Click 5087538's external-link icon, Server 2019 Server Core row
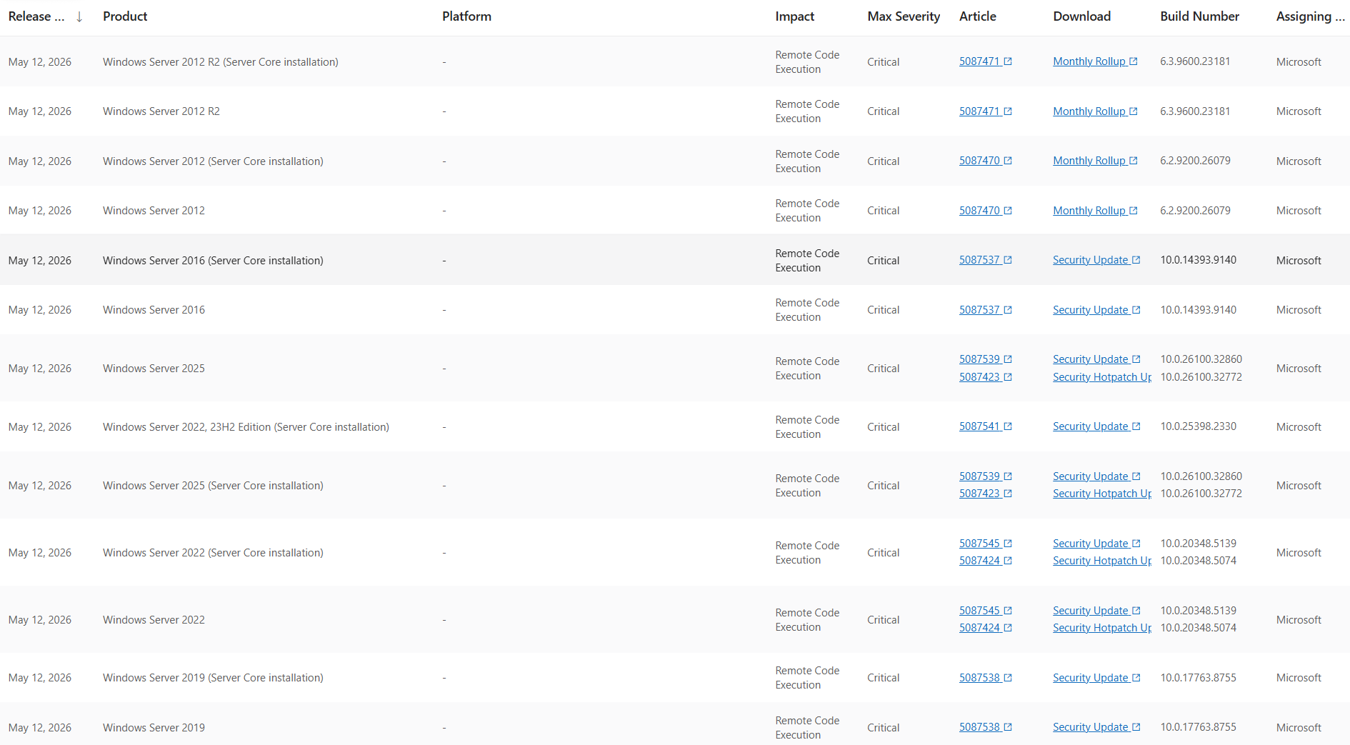 [1008, 678]
